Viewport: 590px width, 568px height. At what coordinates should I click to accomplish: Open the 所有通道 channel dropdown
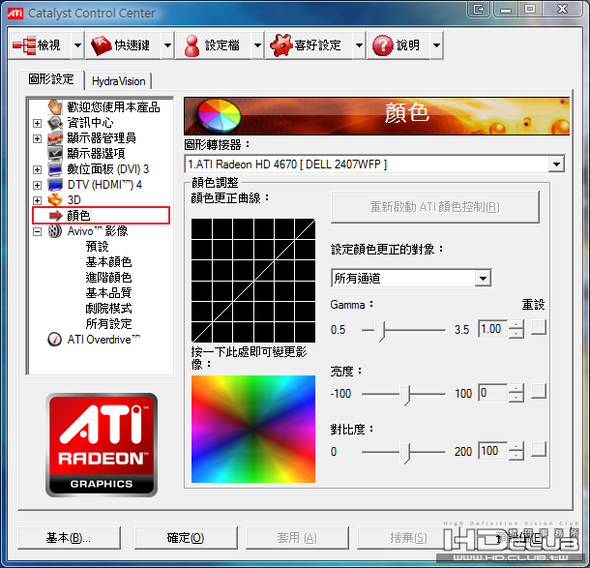click(x=484, y=279)
